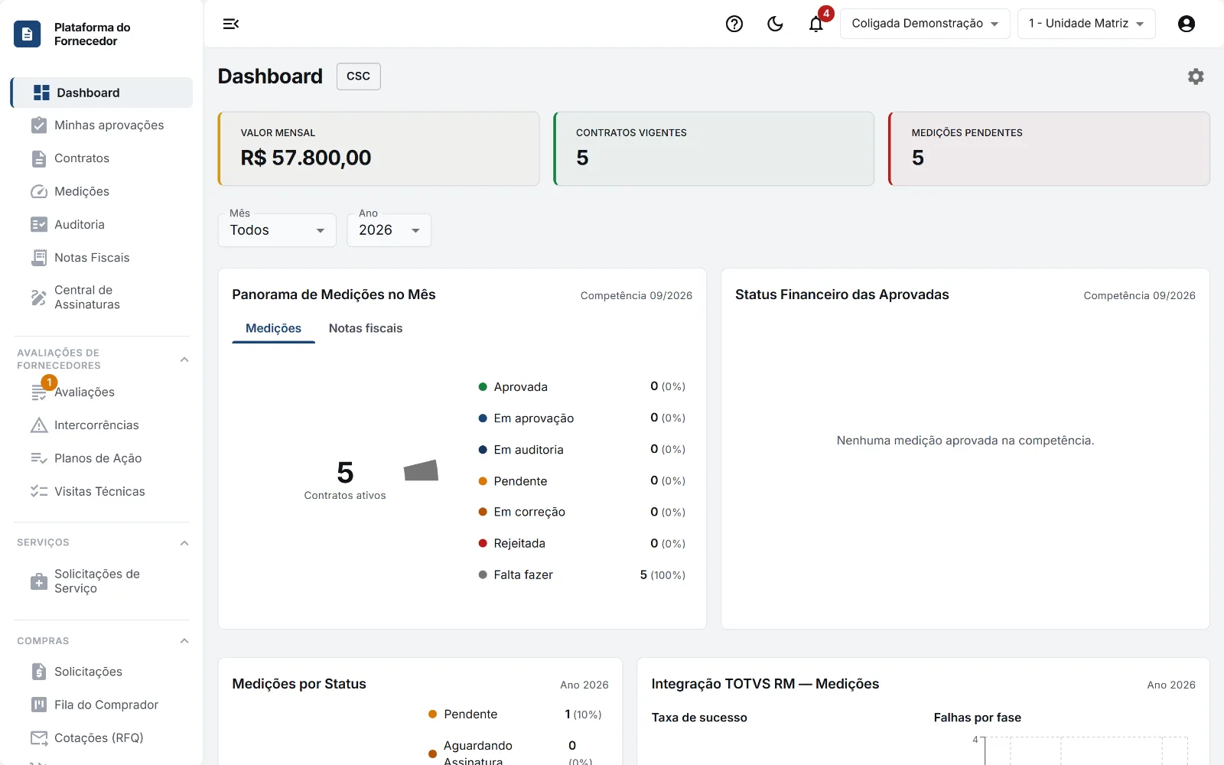Click the Auditoria checklist icon

(39, 224)
